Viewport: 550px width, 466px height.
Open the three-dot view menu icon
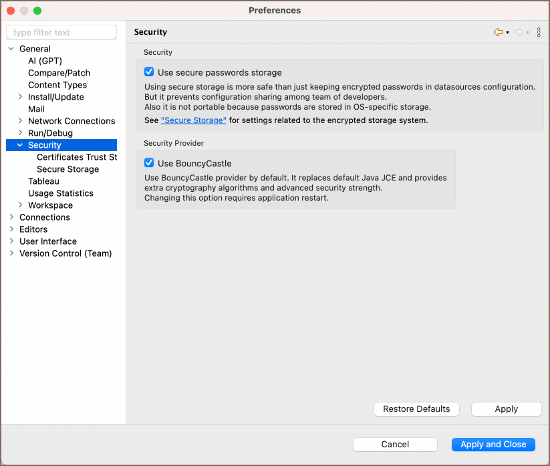pyautogui.click(x=539, y=32)
